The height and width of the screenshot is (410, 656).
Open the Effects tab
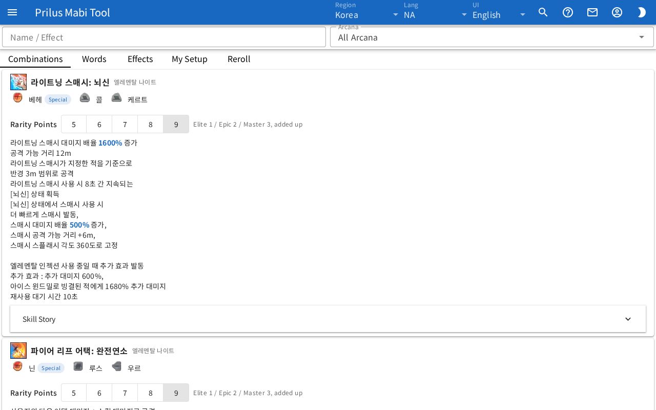(140, 59)
